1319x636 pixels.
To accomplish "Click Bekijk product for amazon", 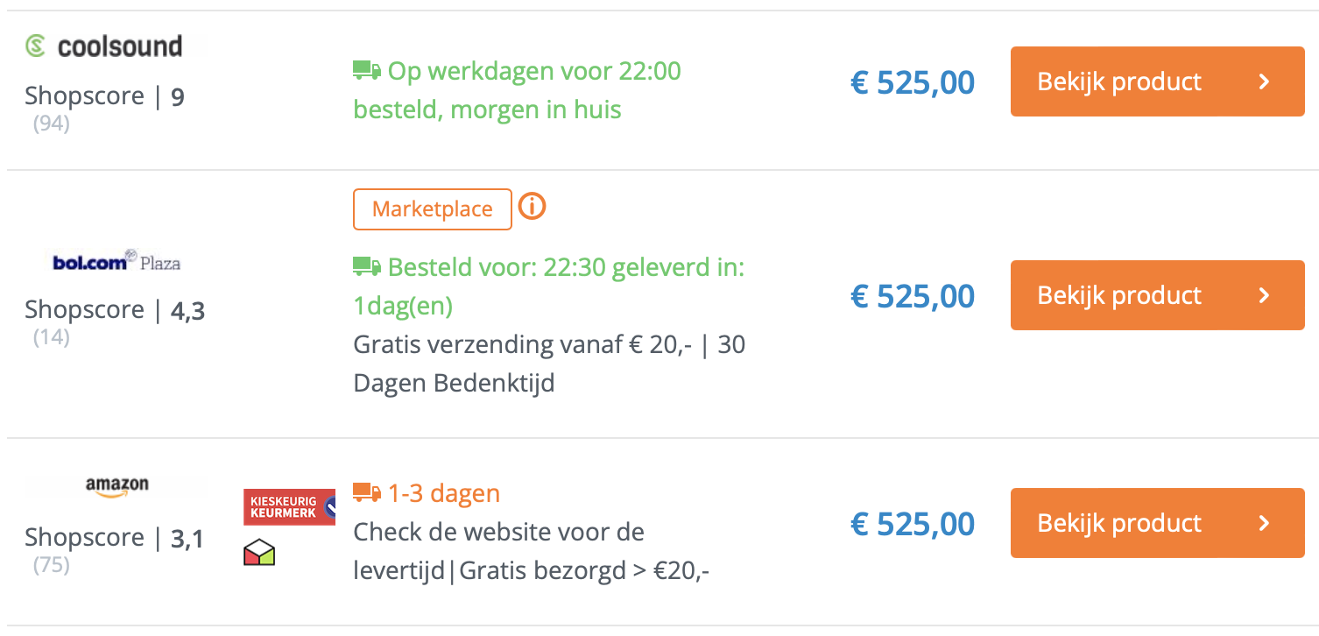I will pos(1157,523).
